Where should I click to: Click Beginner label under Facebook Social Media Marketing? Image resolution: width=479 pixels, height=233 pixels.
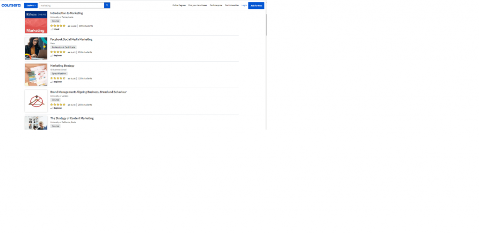coord(58,56)
